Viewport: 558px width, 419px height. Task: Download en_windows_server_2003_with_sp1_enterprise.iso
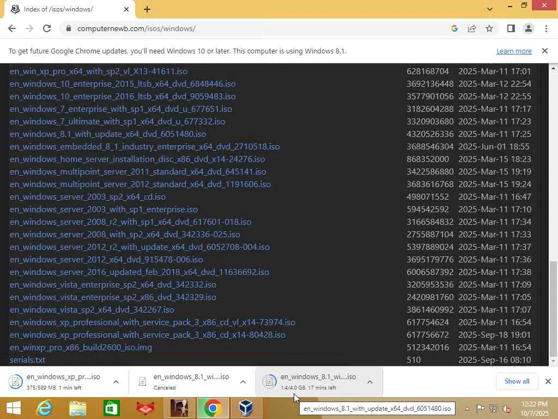coord(104,209)
